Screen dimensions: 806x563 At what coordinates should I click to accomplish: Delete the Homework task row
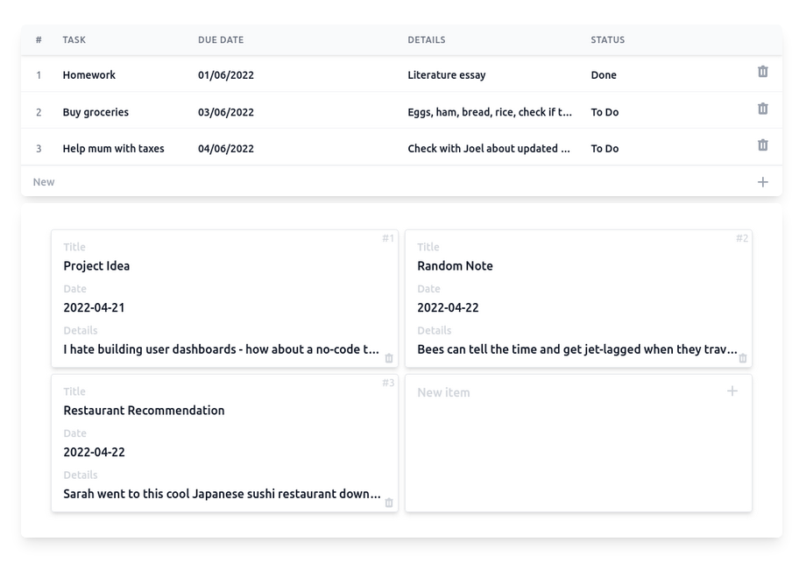[763, 72]
